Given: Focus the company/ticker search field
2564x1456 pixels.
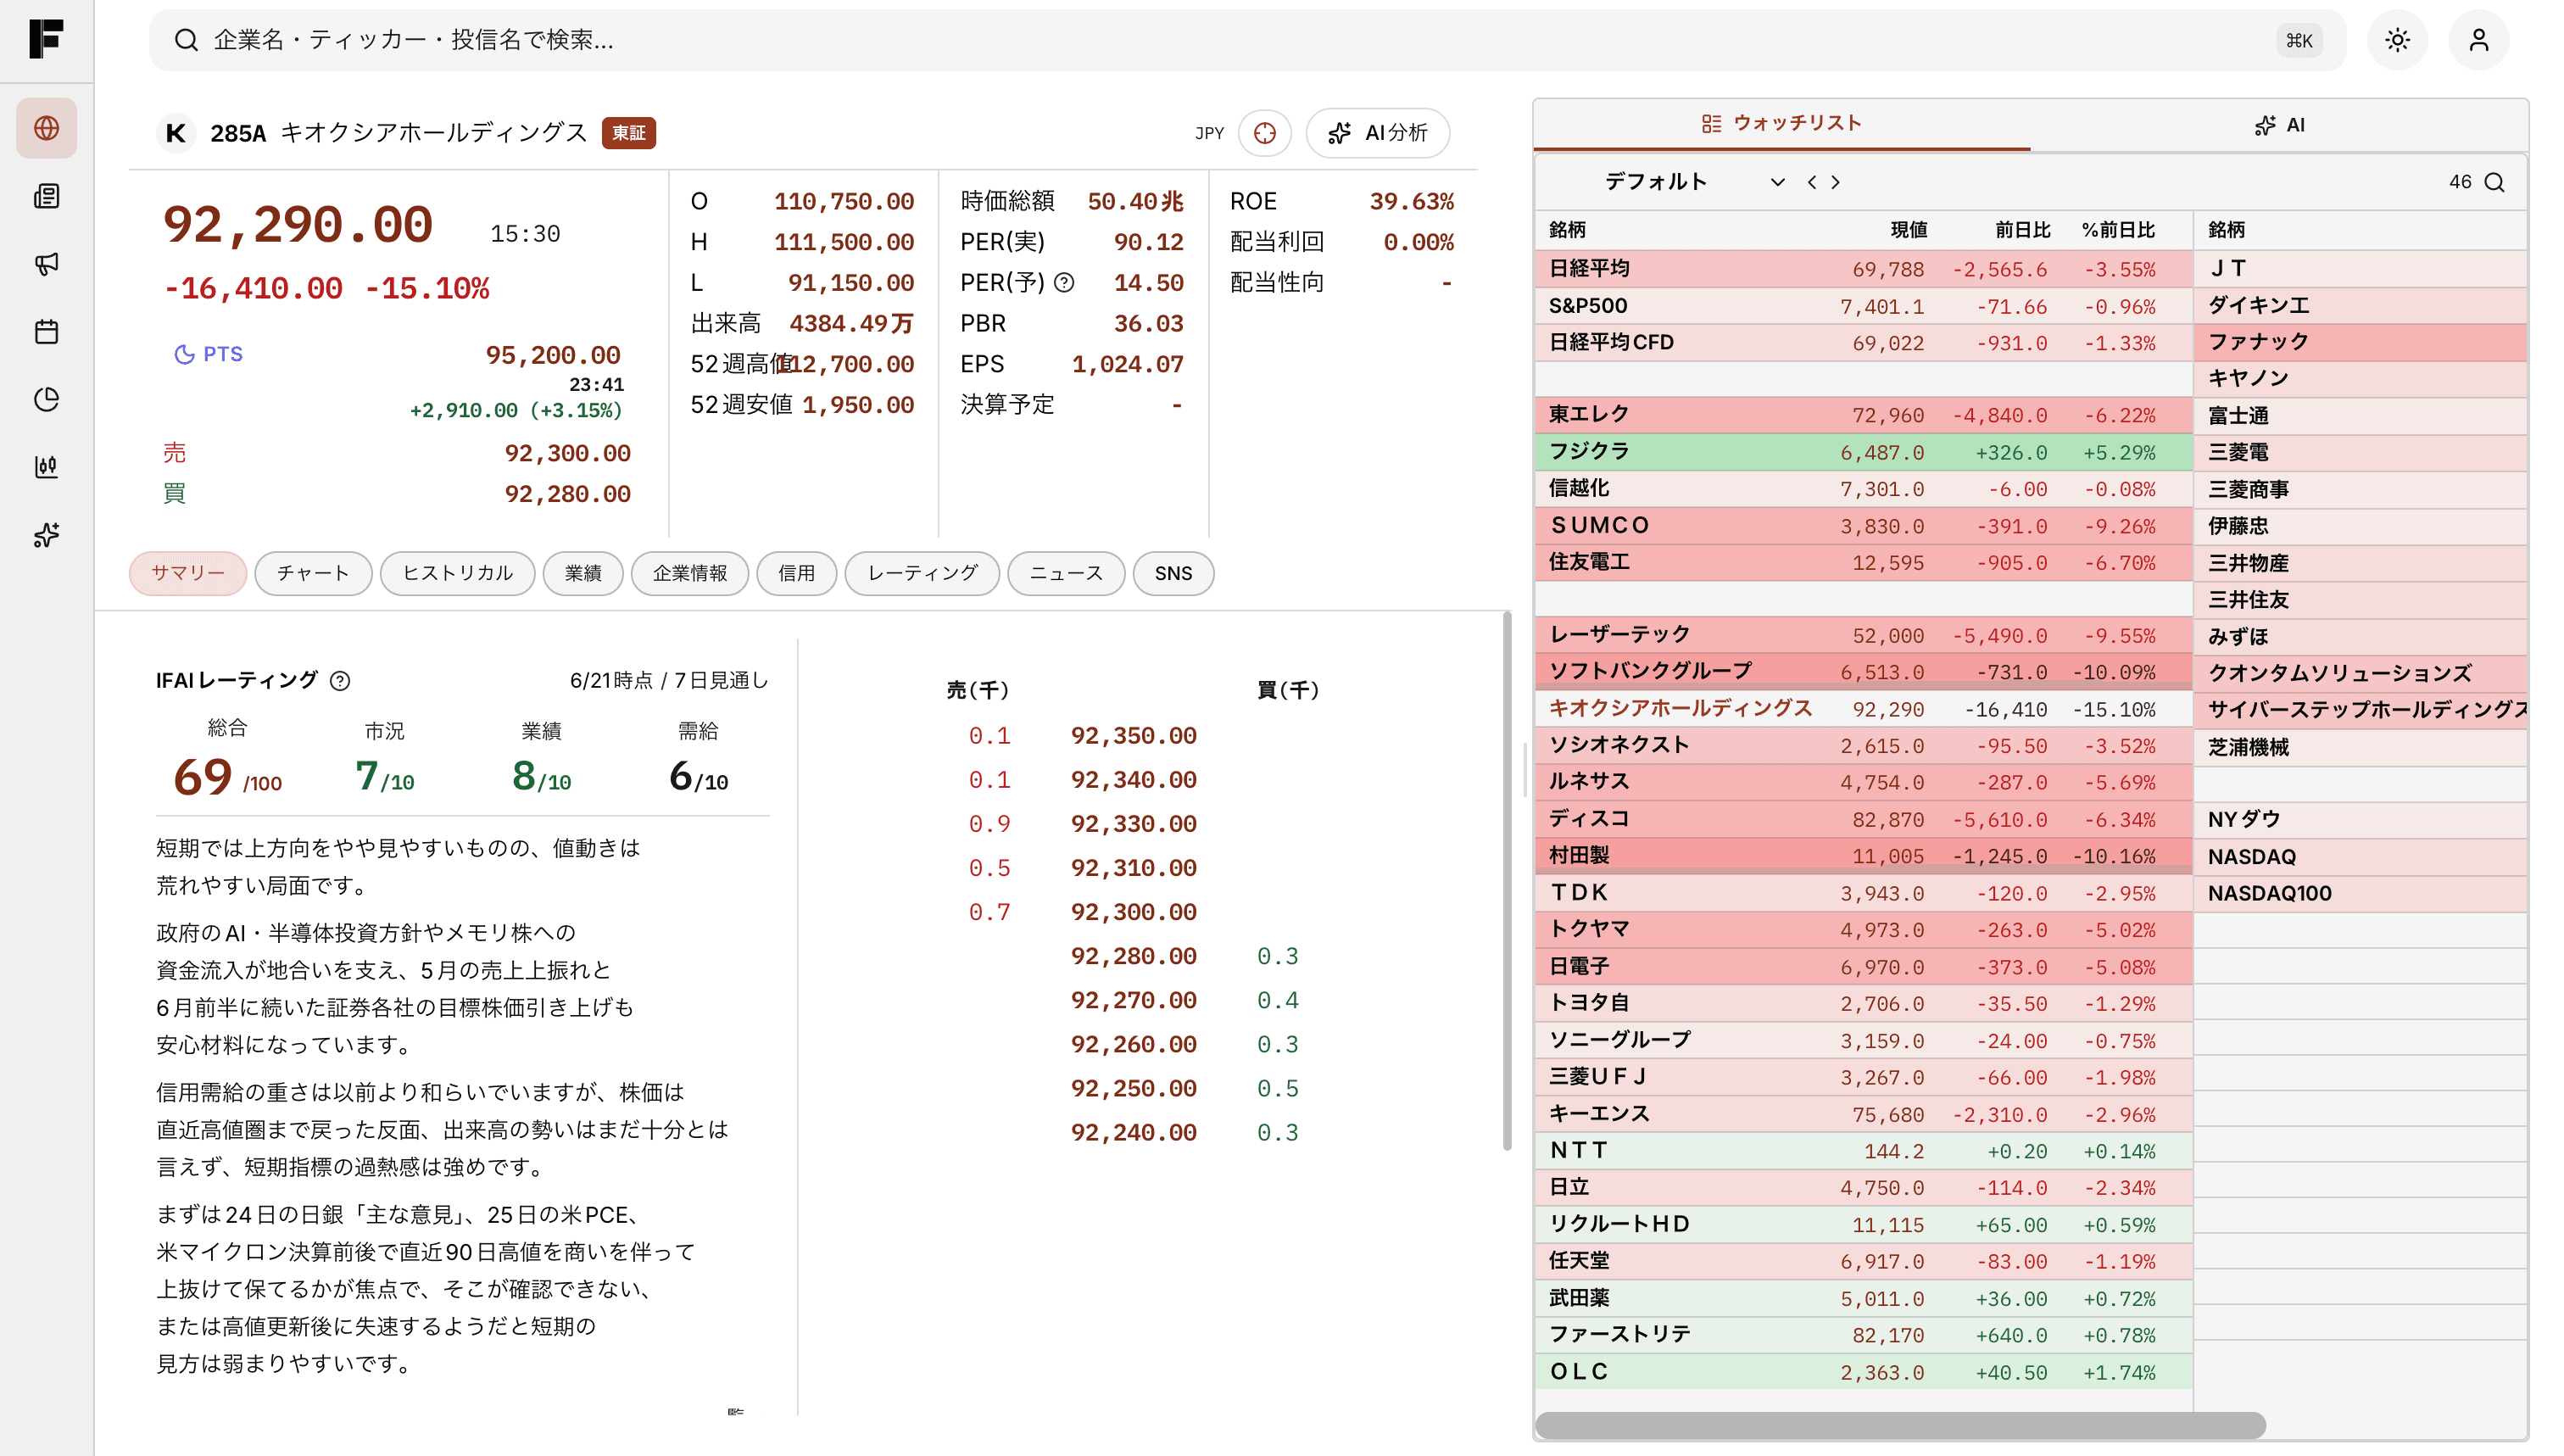Looking at the screenshot, I should [x=1247, y=40].
